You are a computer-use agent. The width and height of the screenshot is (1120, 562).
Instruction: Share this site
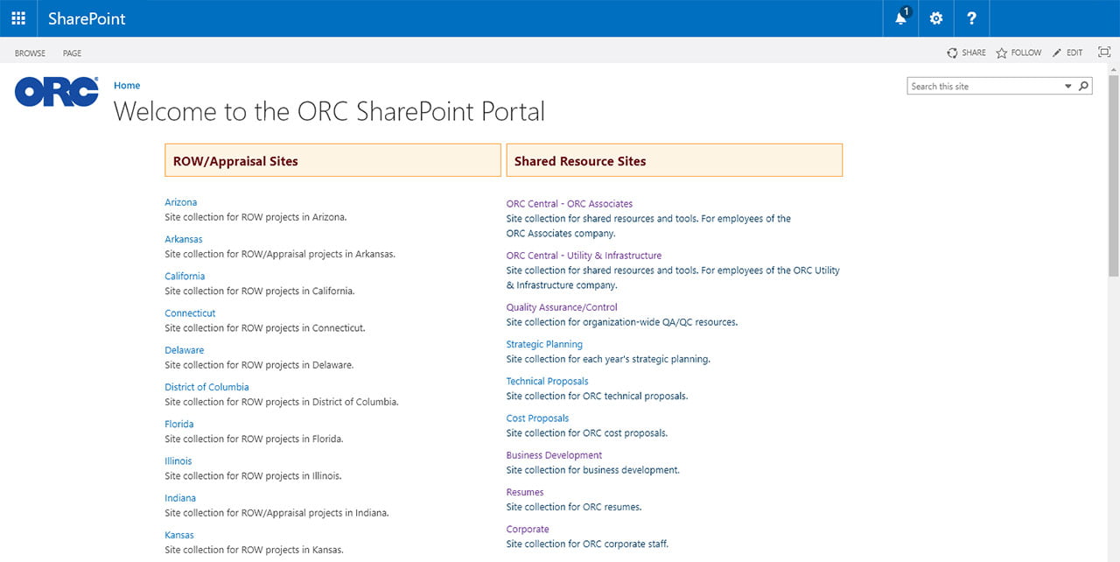tap(966, 53)
